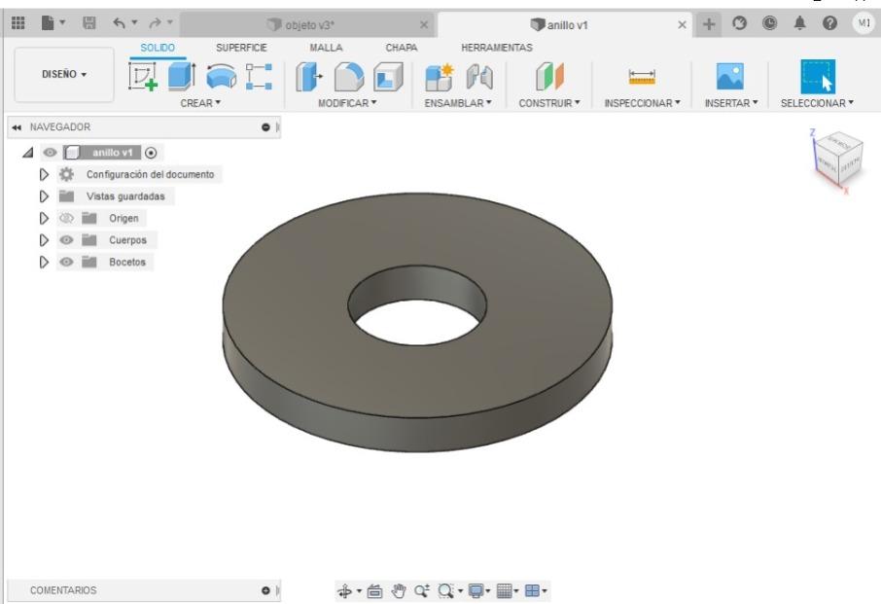Show the hidden Origen folder
Viewport: 881px width, 604px height.
click(x=66, y=218)
